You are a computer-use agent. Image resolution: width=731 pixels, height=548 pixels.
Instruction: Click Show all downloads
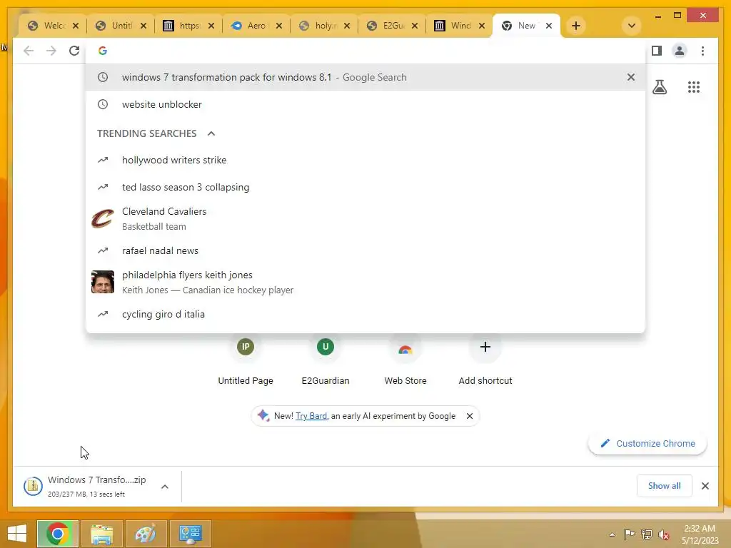pyautogui.click(x=664, y=485)
